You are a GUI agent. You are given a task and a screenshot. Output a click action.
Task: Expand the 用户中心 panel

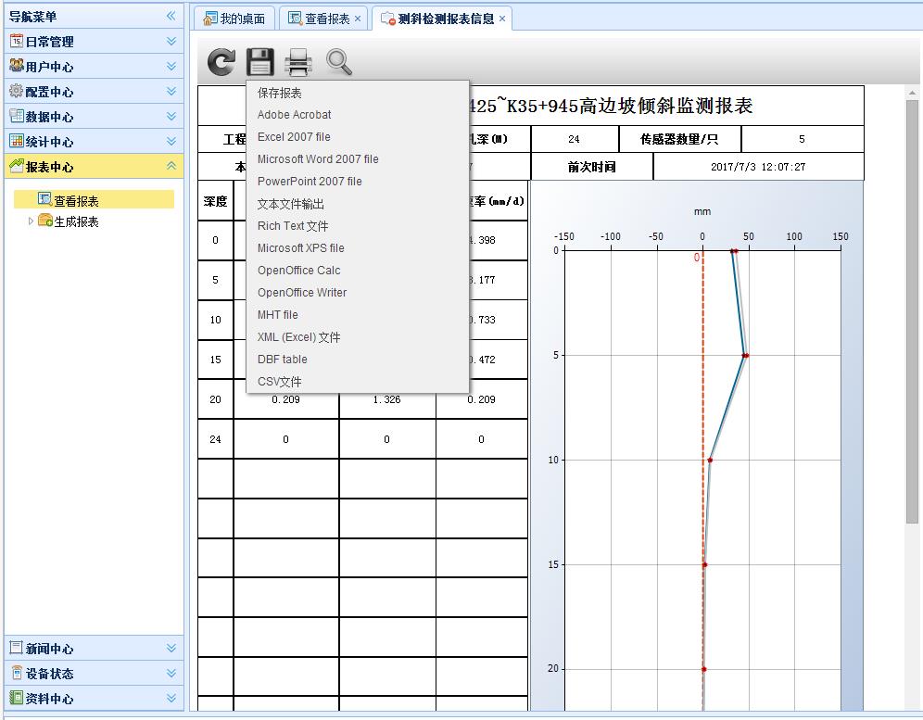pos(171,67)
